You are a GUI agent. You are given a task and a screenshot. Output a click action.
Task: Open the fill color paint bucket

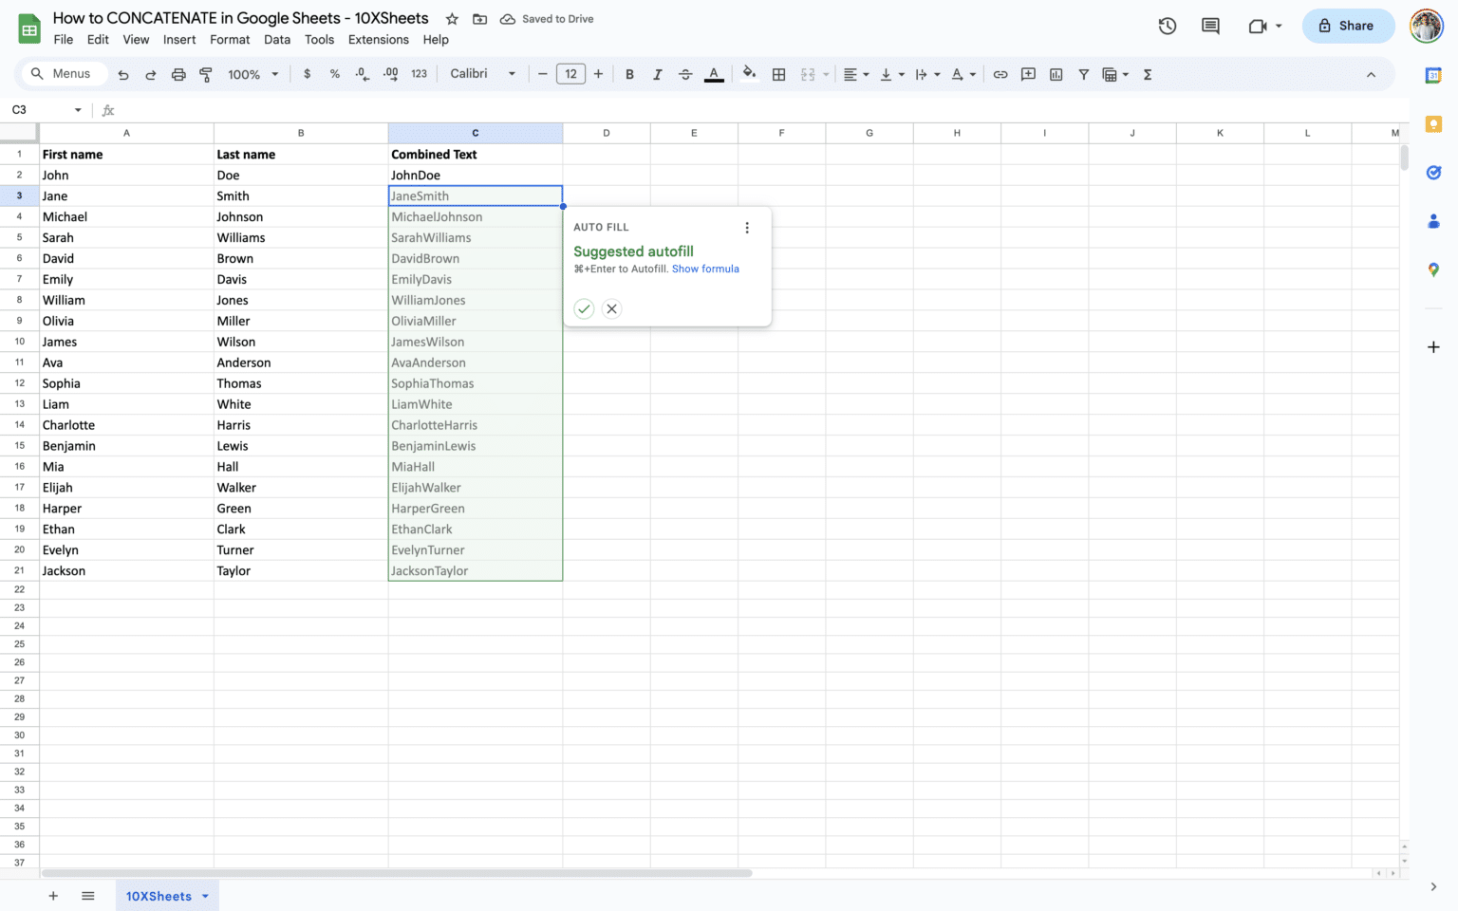(x=750, y=74)
